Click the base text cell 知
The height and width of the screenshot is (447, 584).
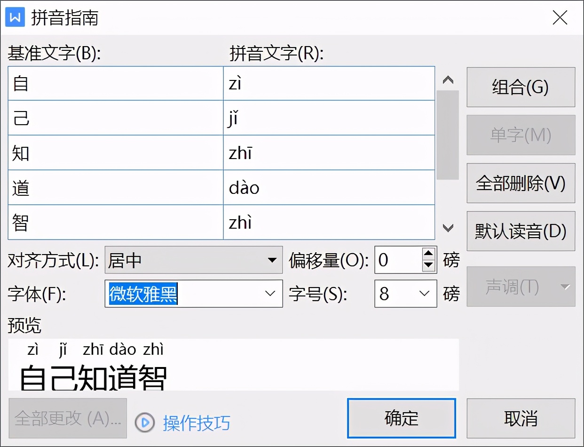(116, 153)
